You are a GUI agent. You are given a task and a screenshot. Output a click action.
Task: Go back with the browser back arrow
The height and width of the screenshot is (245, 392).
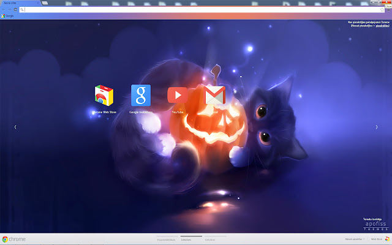pyautogui.click(x=4, y=10)
